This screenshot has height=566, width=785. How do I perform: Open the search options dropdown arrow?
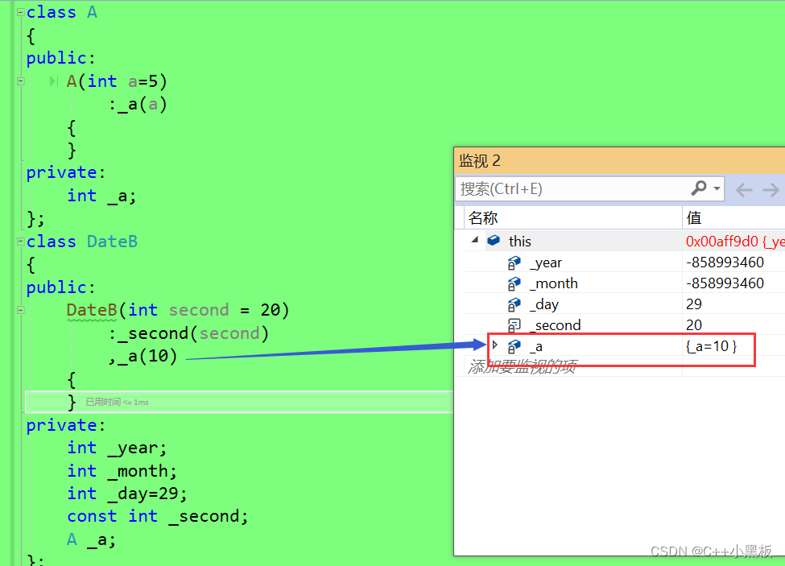click(717, 188)
